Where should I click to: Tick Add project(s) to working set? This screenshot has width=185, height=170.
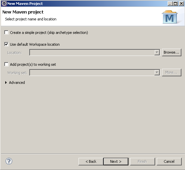click(6, 64)
